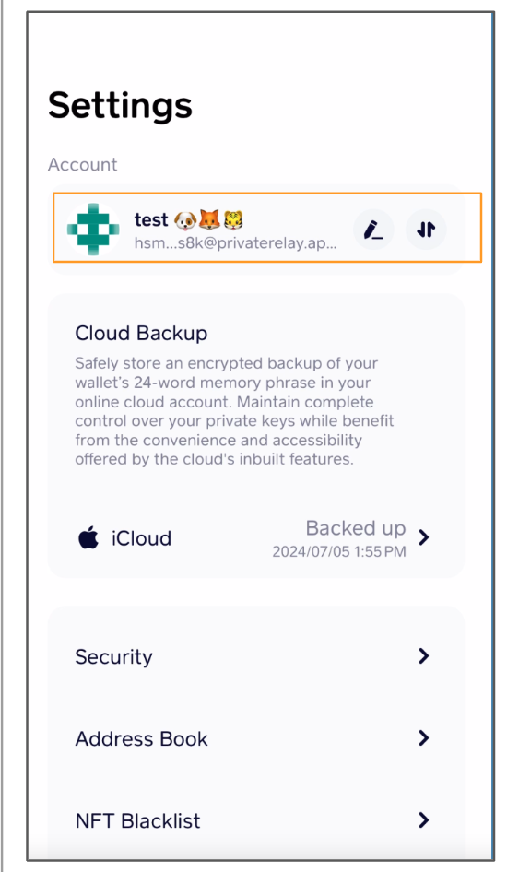Image resolution: width=507 pixels, height=872 pixels.
Task: Tap the tiger emoji in account name
Action: [x=233, y=220]
